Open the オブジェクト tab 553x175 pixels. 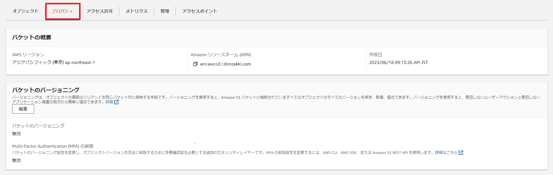point(26,11)
